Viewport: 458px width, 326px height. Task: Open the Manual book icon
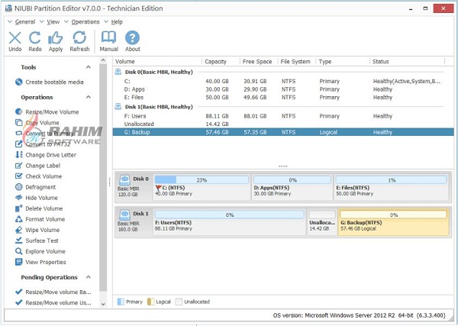[x=108, y=37]
